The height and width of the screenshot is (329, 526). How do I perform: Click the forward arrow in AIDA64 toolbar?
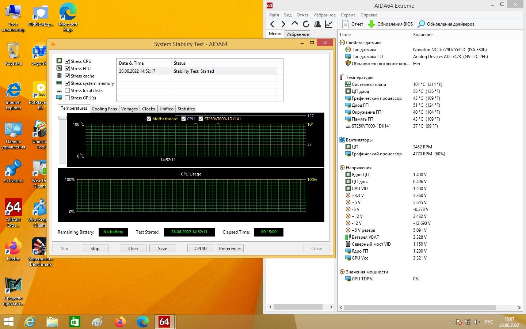pos(283,24)
